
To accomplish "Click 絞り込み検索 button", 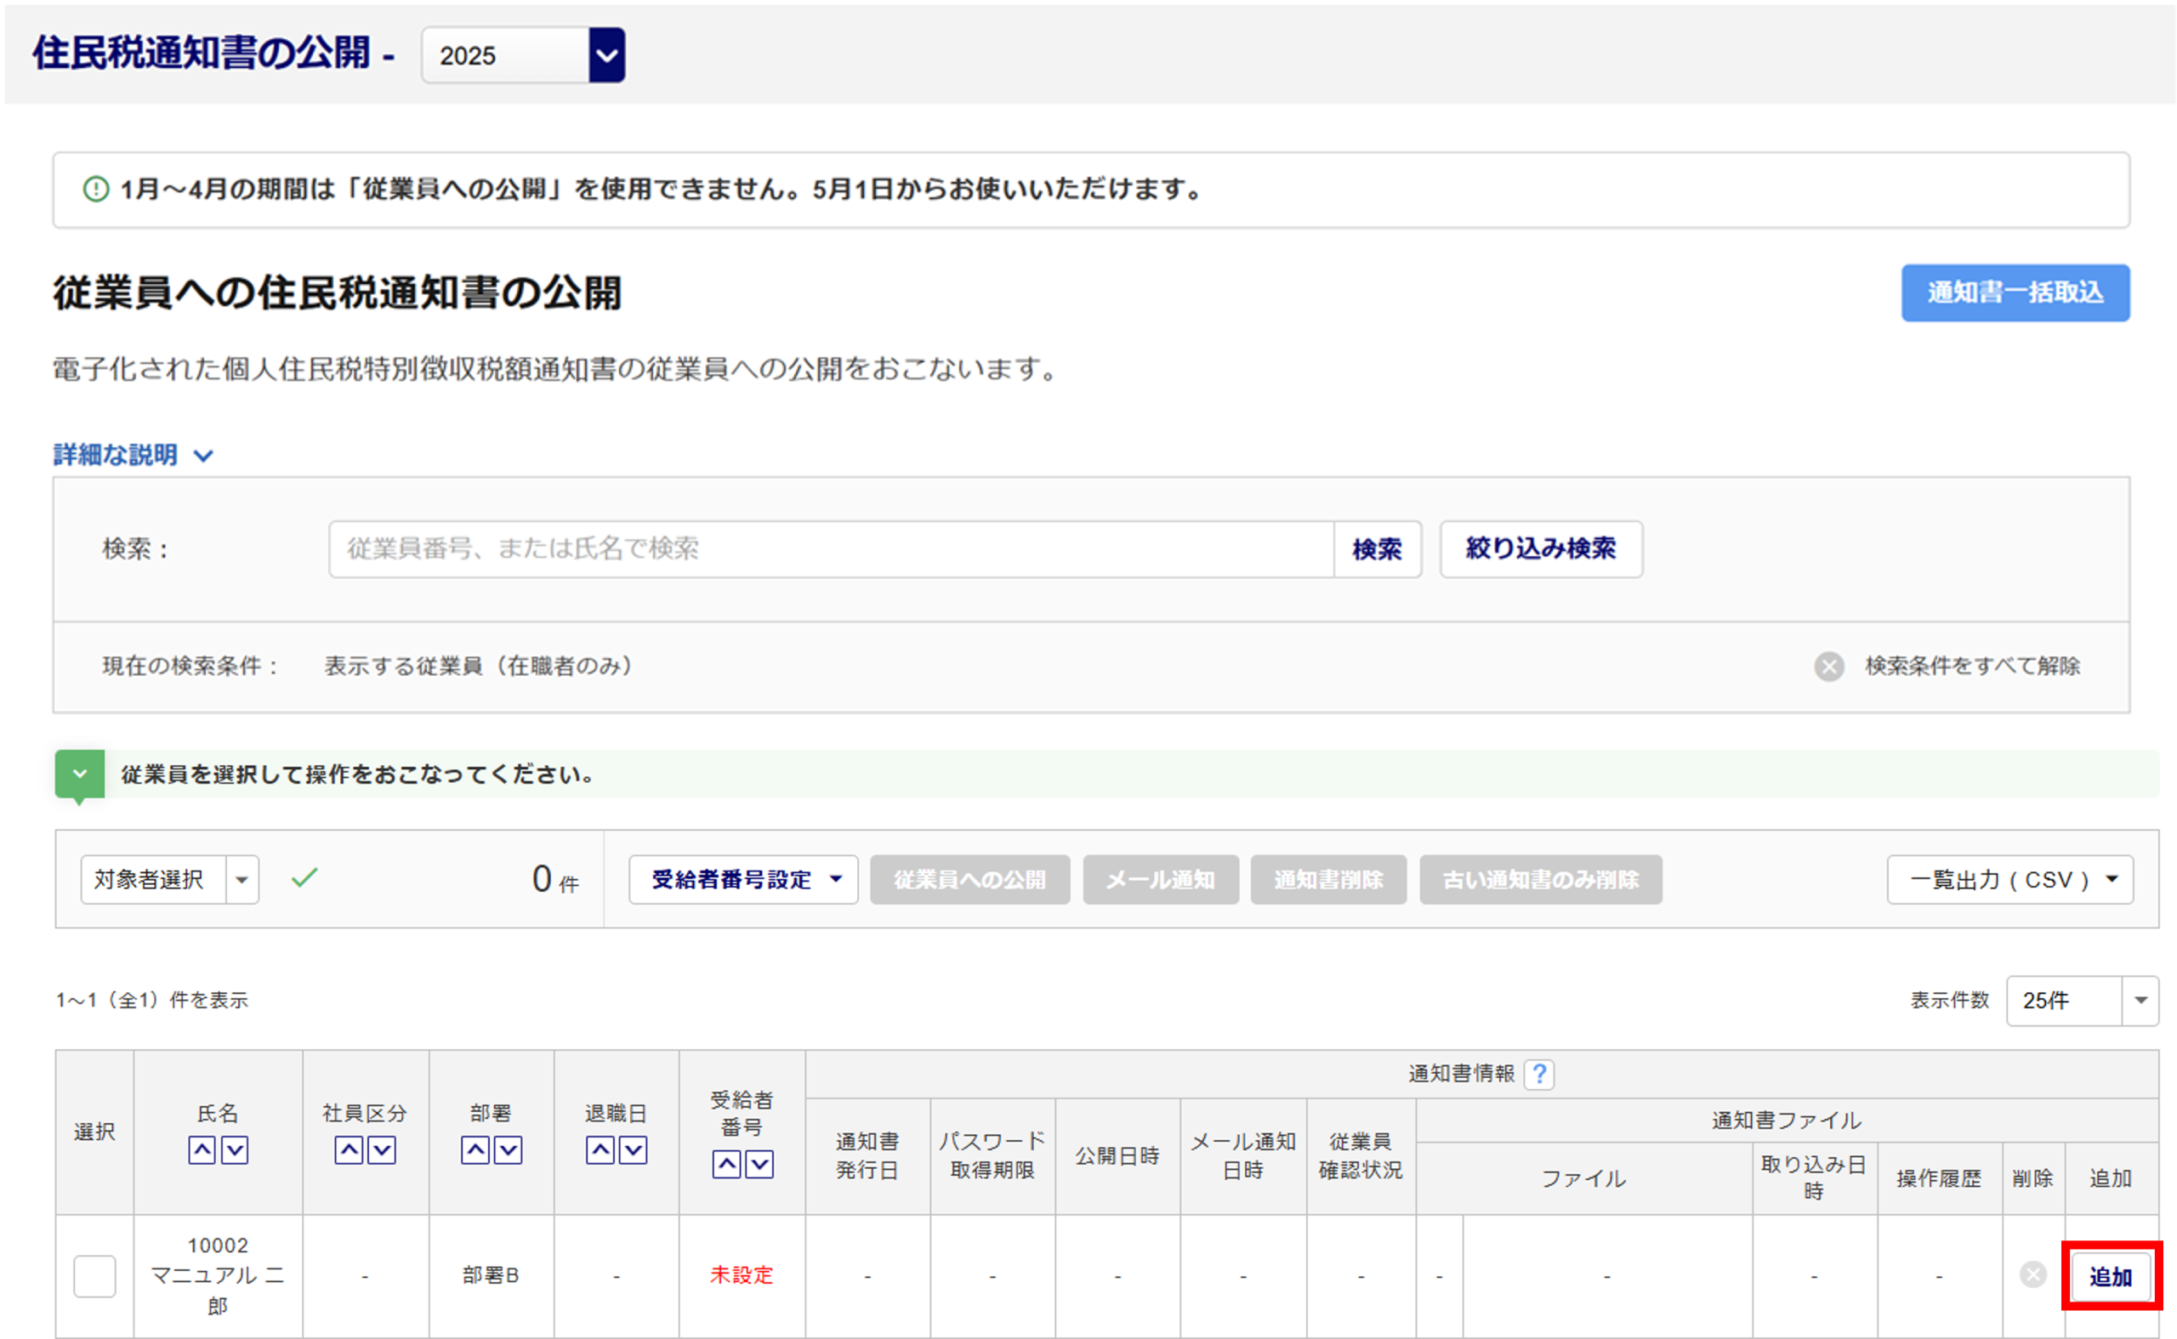I will [1539, 549].
